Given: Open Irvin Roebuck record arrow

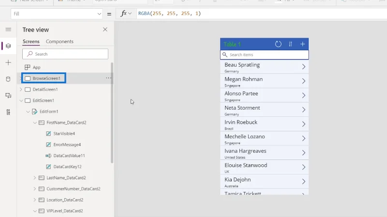Looking at the screenshot, I should [x=304, y=124].
